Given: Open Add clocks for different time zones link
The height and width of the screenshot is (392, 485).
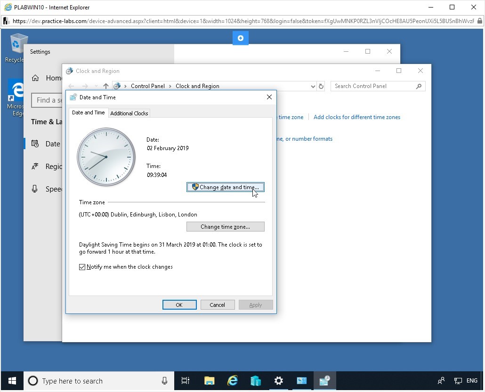Looking at the screenshot, I should pyautogui.click(x=357, y=117).
